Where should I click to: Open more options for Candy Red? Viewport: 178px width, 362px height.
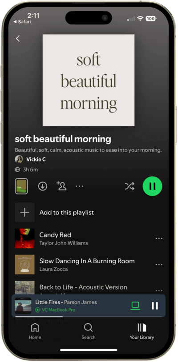click(159, 238)
